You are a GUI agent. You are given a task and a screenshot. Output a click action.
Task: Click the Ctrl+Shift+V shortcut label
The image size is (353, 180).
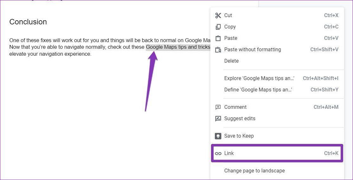pos(324,50)
